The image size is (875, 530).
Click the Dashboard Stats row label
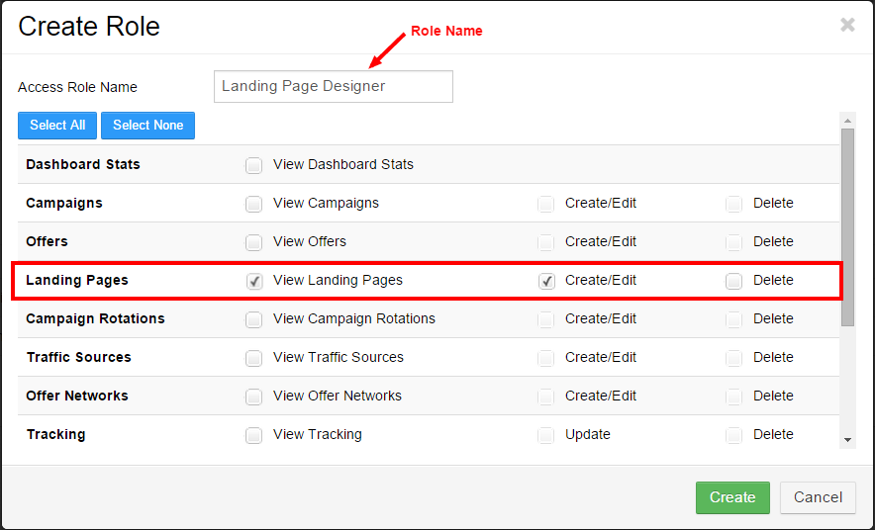point(83,164)
